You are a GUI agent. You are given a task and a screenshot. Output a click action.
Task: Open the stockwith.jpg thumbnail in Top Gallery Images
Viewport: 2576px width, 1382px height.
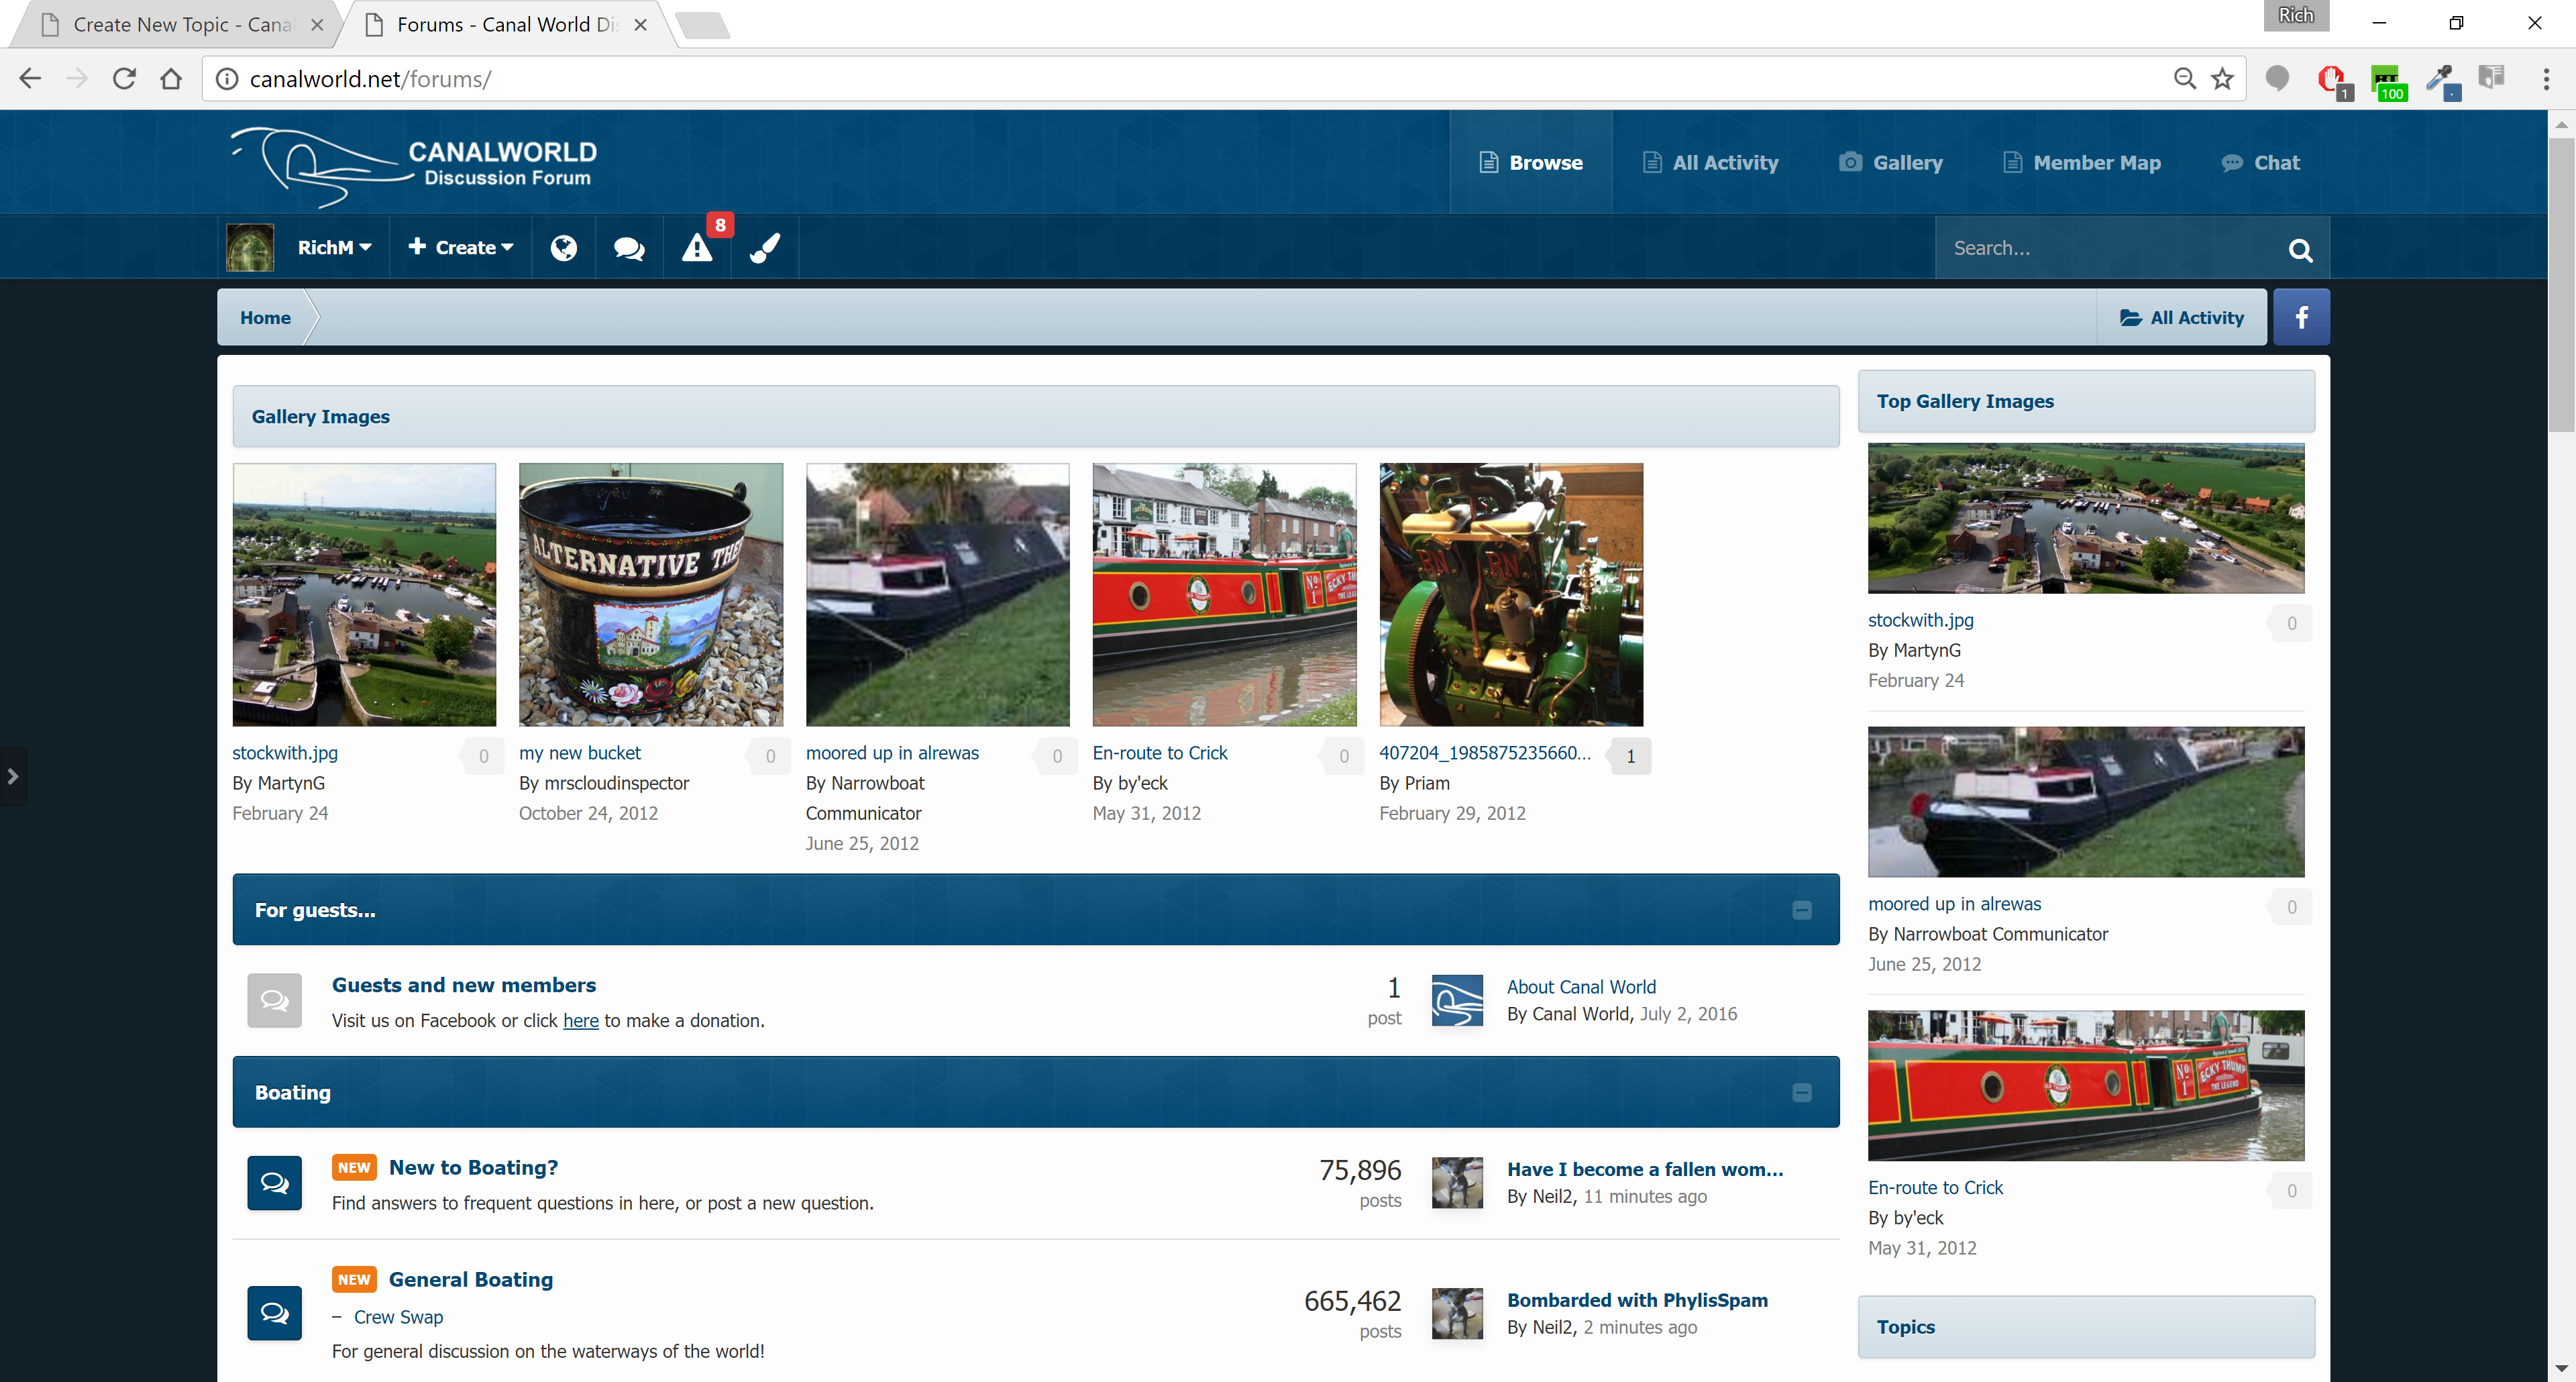click(x=2086, y=518)
